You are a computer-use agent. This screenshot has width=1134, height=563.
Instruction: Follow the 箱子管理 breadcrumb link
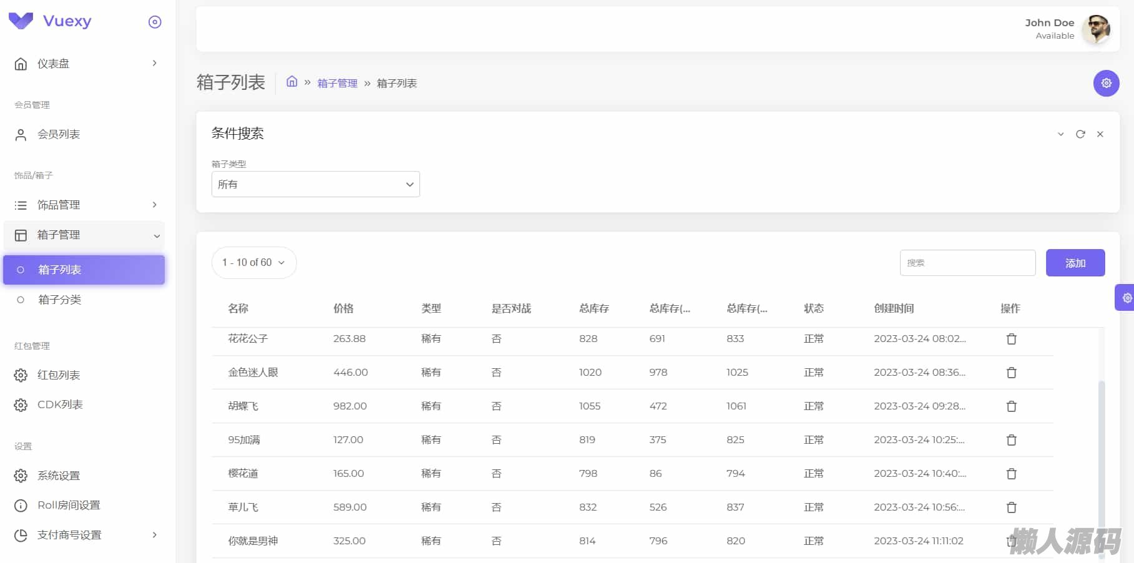coord(337,83)
